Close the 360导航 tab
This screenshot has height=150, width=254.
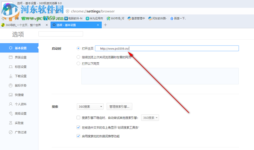(47, 25)
